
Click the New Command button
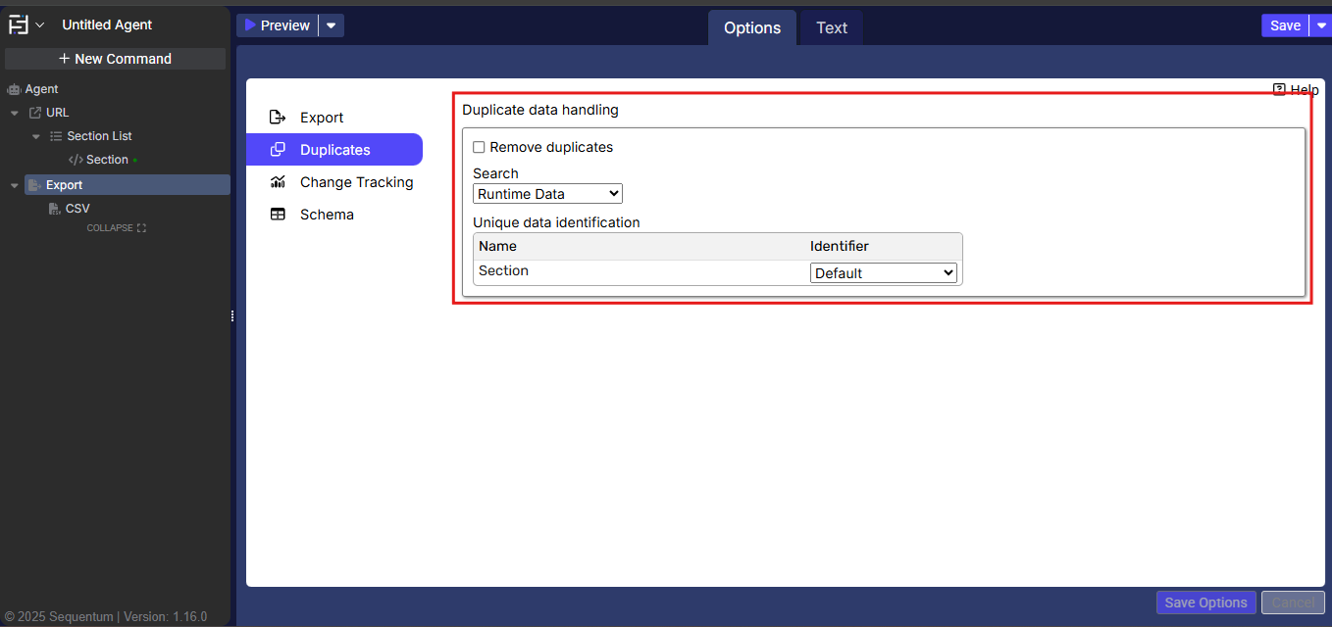[115, 59]
